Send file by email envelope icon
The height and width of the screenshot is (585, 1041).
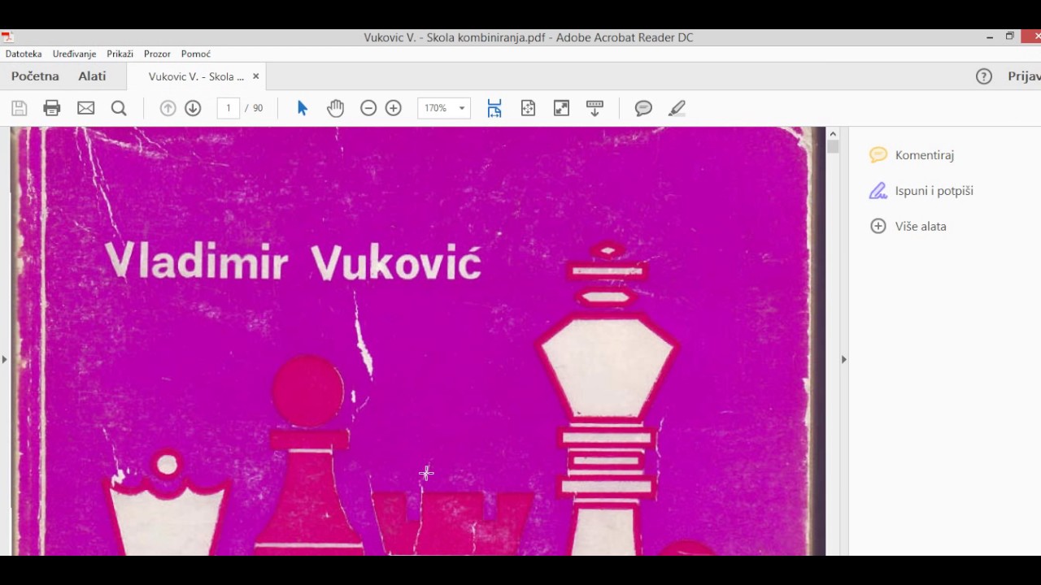(x=85, y=108)
